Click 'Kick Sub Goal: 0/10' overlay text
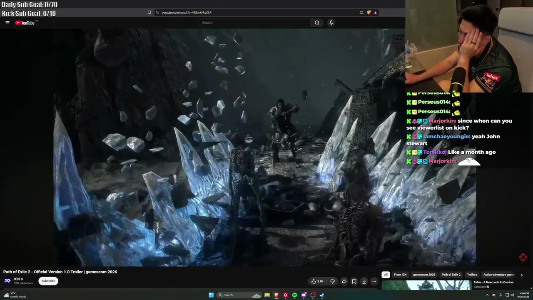533x300 pixels. click(x=29, y=13)
